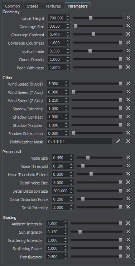Click the Bottom Fade slider handle

90,51
